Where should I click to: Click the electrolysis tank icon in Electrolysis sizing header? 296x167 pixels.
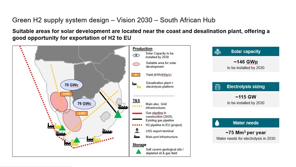tap(217, 87)
